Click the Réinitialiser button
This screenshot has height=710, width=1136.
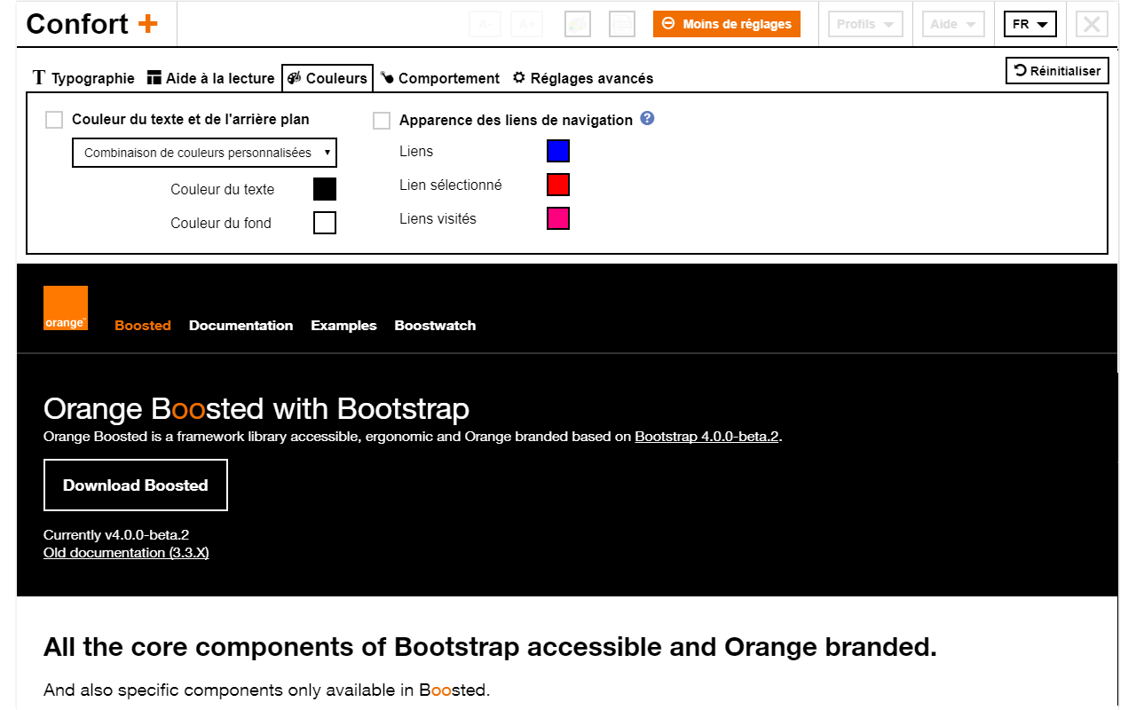1057,71
